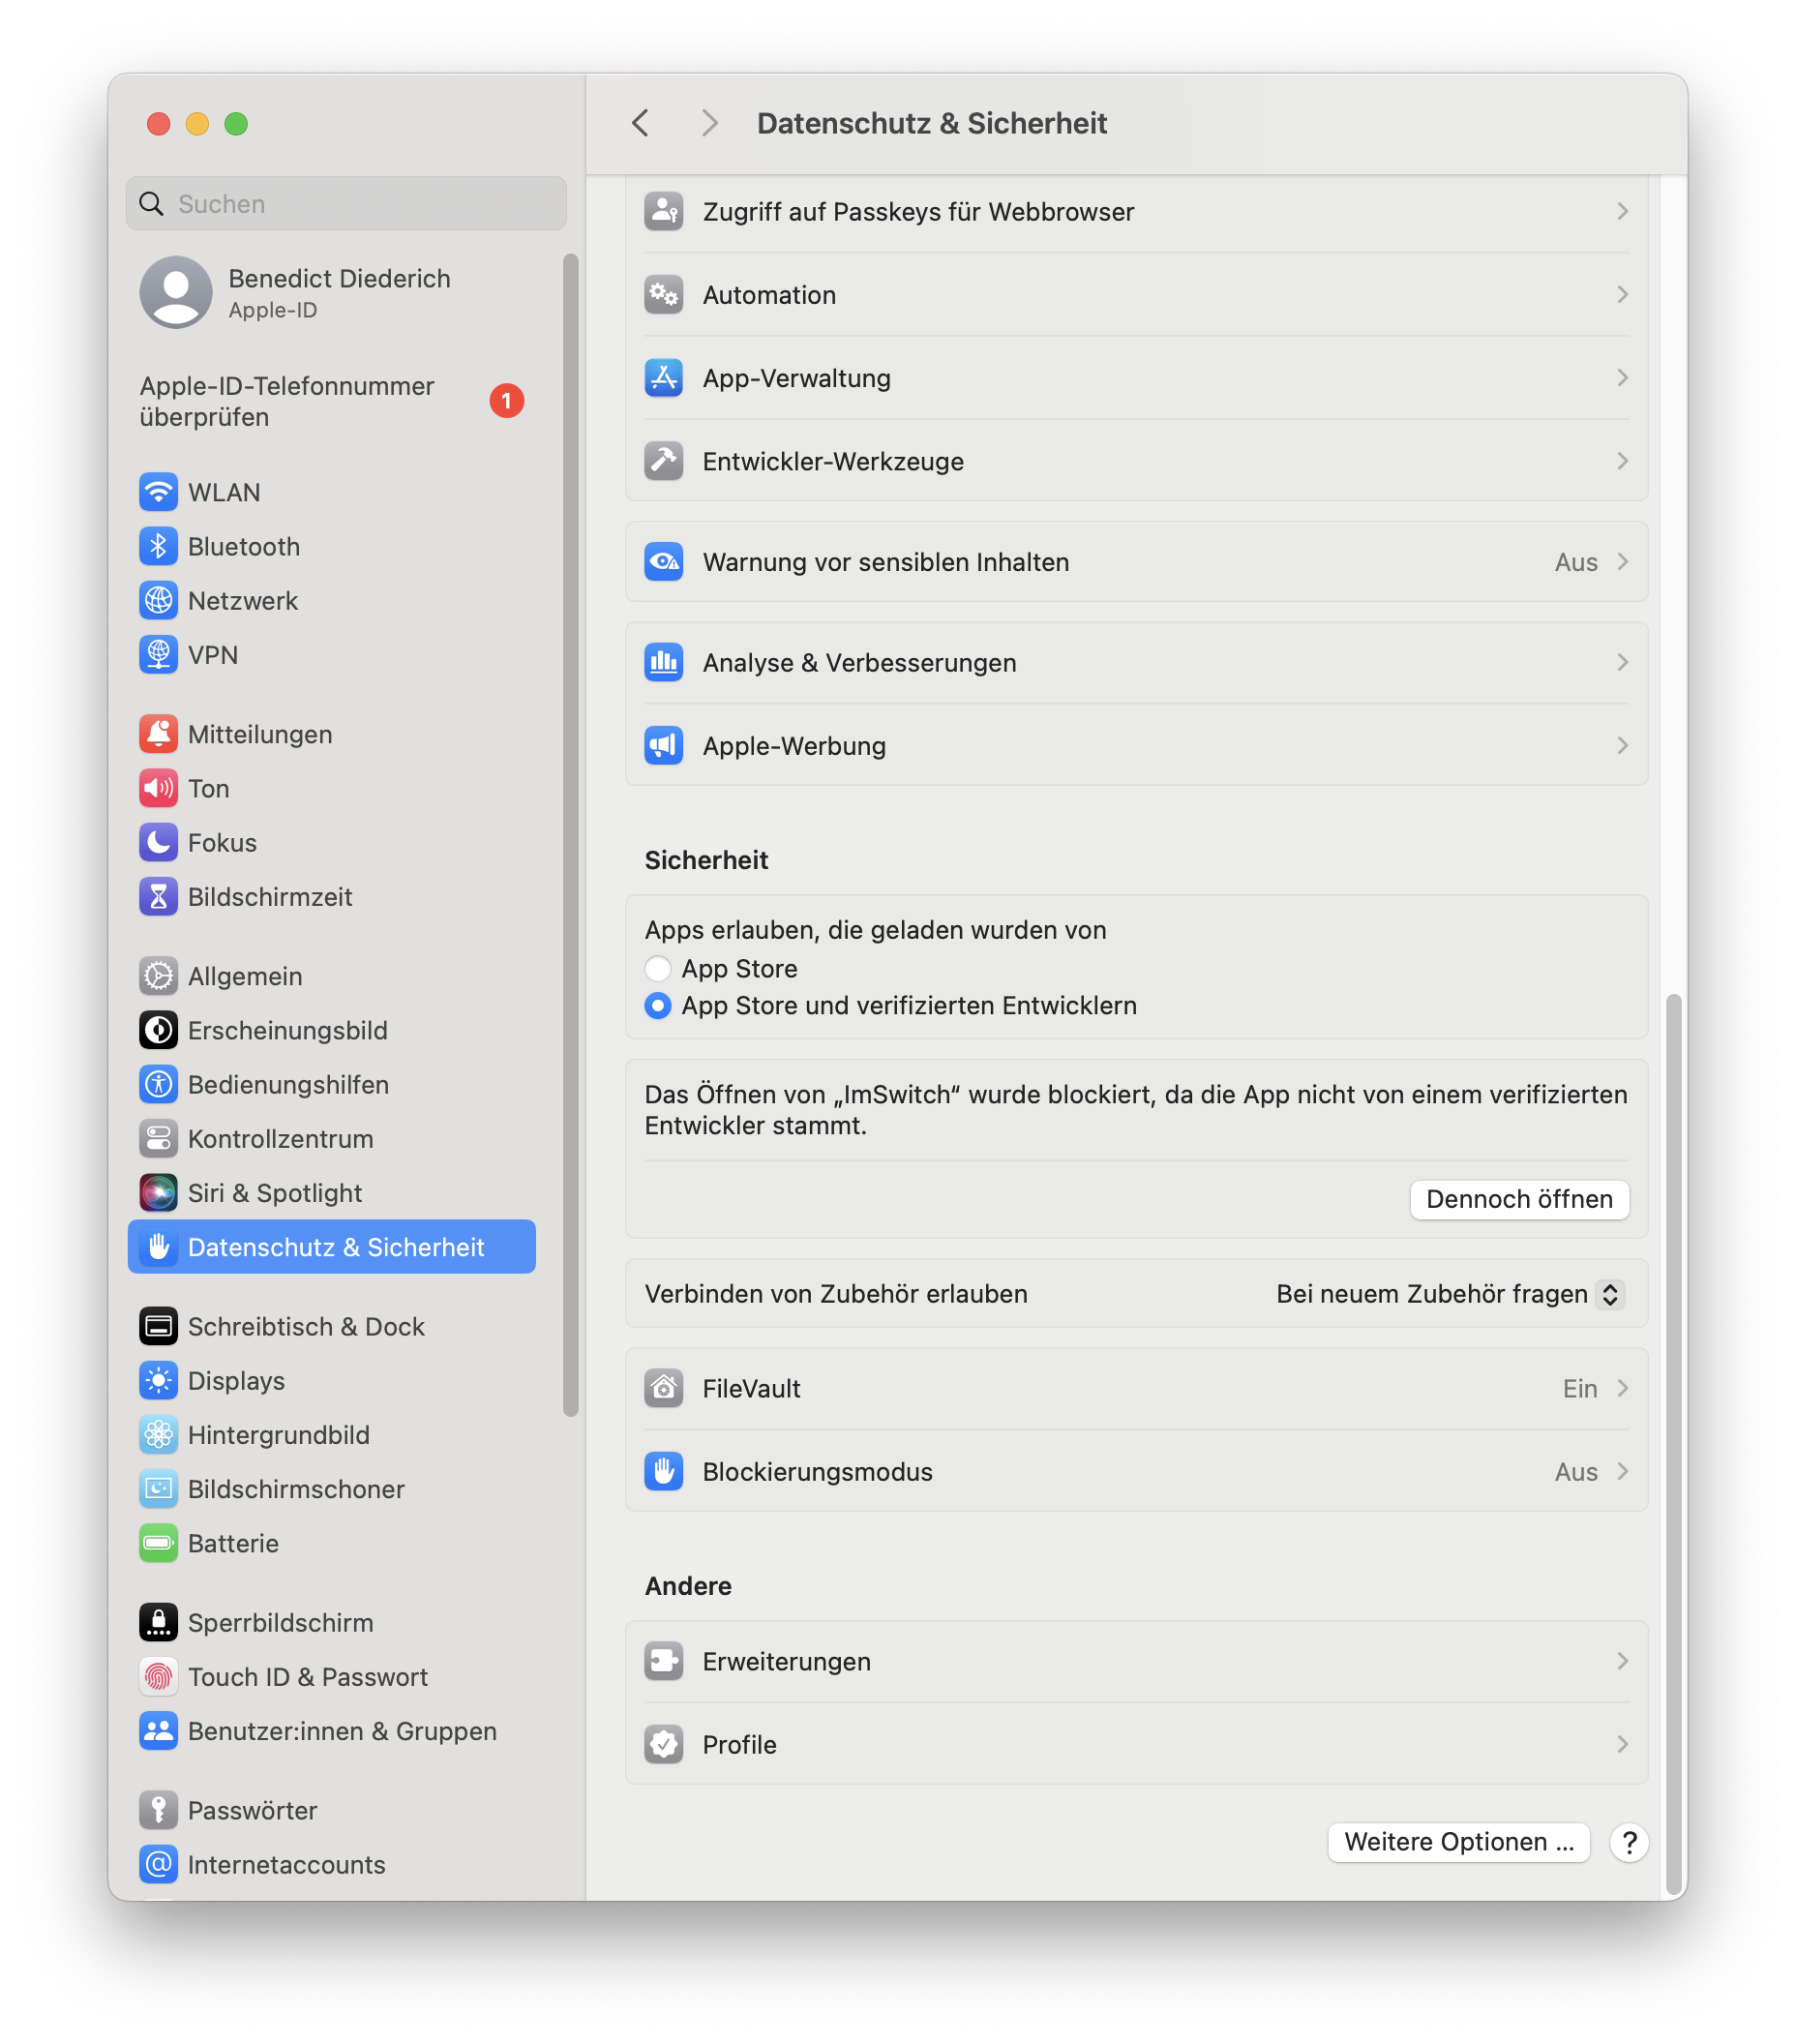Open Displays sun icon
1796x2044 pixels.
158,1381
